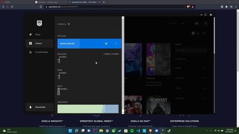Open the Unreal Engine section

(x=40, y=52)
